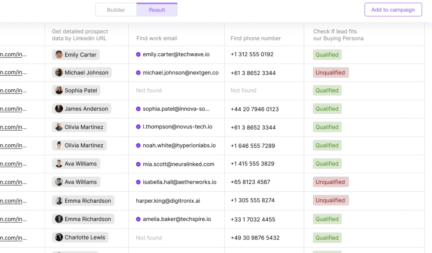This screenshot has width=432, height=253.
Task: Click verified icon beside isabella.hall@aetherworks.io
Action: coord(138,182)
